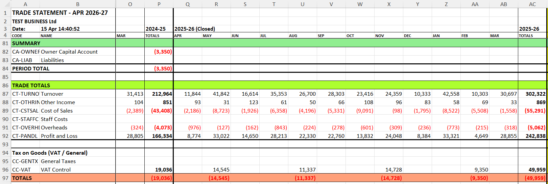
Task: Select the Owner Capital Account name cell
Action: [x=69, y=52]
